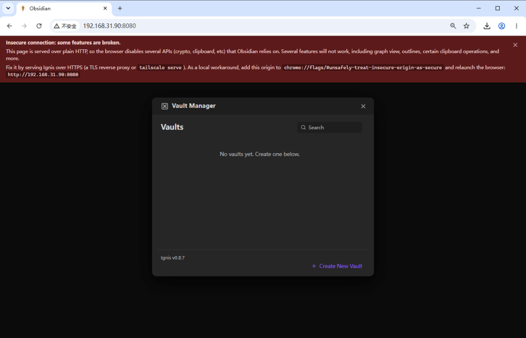Click the plus icon beside Create New Vault
526x338 pixels.
(x=314, y=266)
